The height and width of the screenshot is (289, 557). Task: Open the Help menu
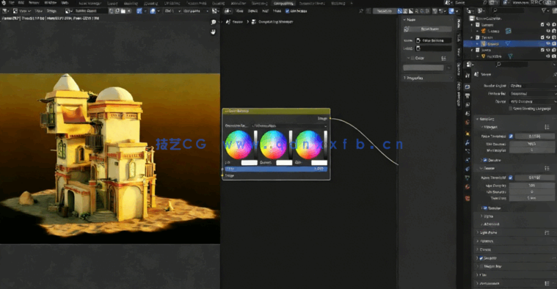click(x=65, y=3)
